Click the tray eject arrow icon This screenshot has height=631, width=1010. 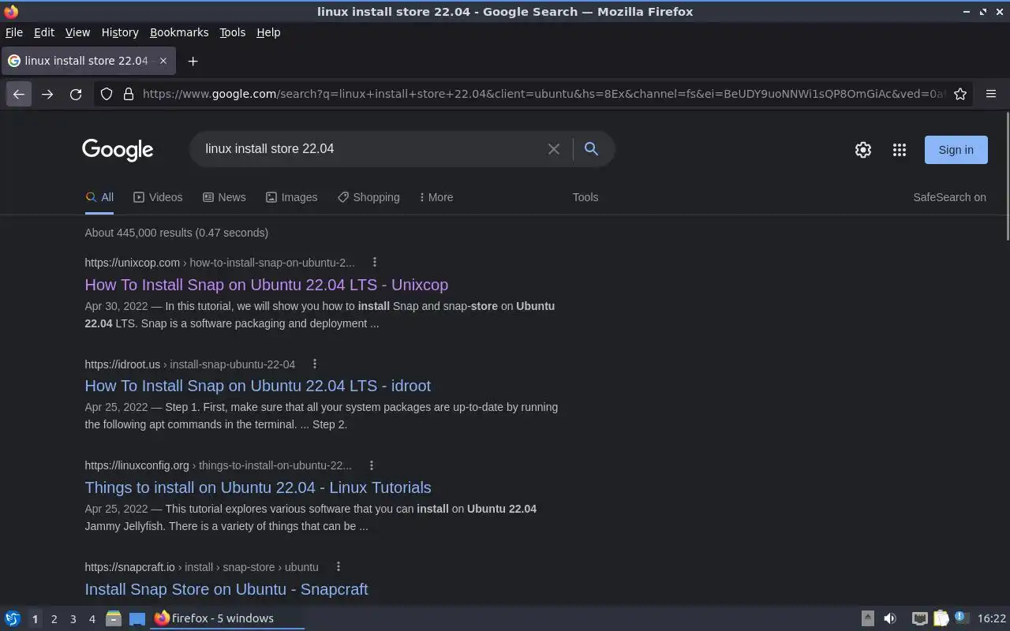click(x=867, y=618)
